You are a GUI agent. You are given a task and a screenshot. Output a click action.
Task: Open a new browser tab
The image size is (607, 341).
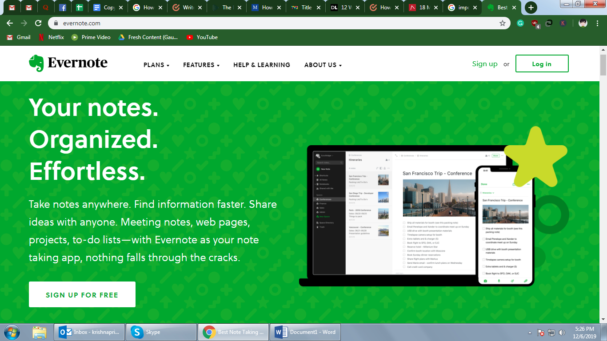[531, 8]
